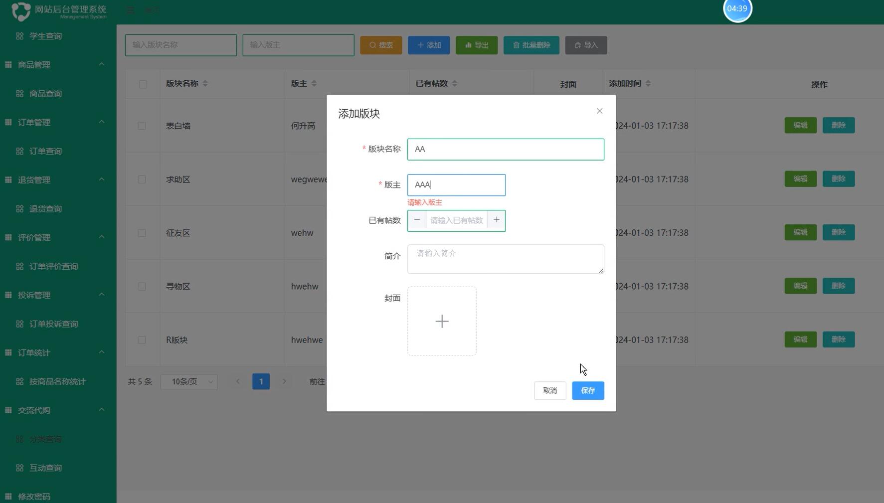Toggle the select-all checkbox in table header
The height and width of the screenshot is (503, 884).
(143, 84)
